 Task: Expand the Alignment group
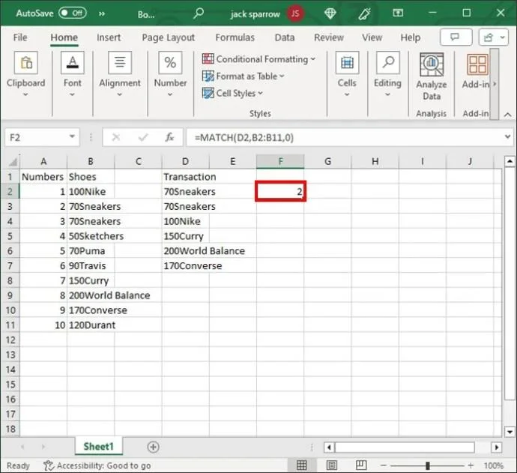coord(120,74)
